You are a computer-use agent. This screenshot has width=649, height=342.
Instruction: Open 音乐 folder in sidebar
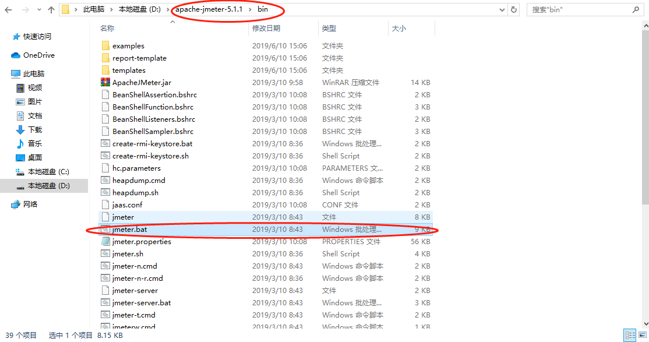(35, 144)
